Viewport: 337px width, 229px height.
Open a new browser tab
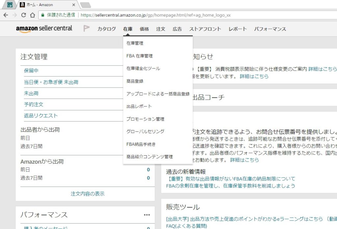[x=85, y=5]
